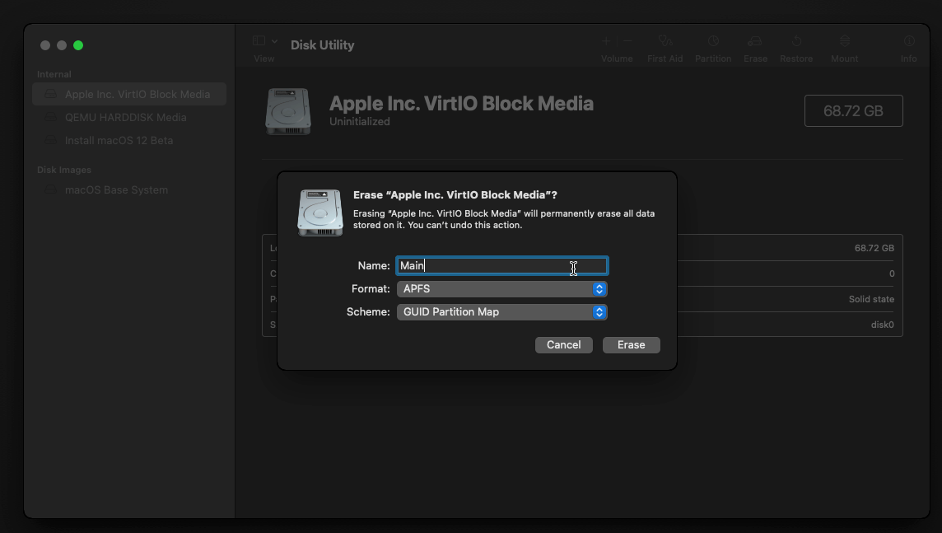Click the 68.72 GB value in details table
This screenshot has width=942, height=533.
(874, 248)
